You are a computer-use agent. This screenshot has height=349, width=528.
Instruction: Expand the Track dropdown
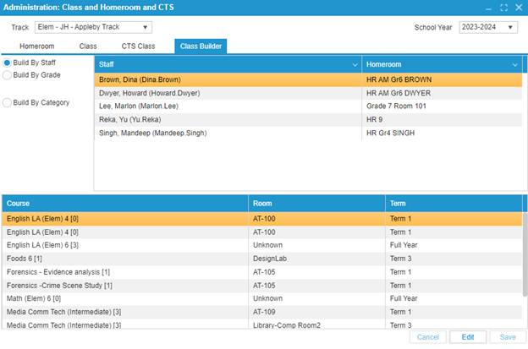point(146,27)
